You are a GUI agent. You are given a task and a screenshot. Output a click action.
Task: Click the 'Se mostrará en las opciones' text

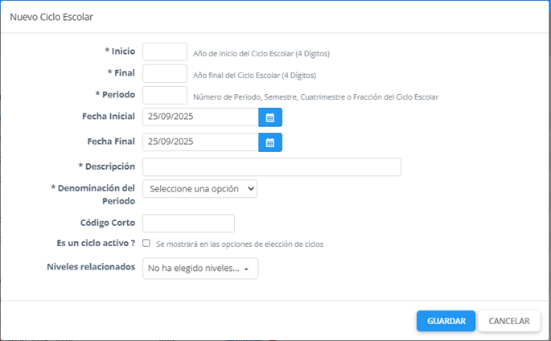tap(239, 244)
